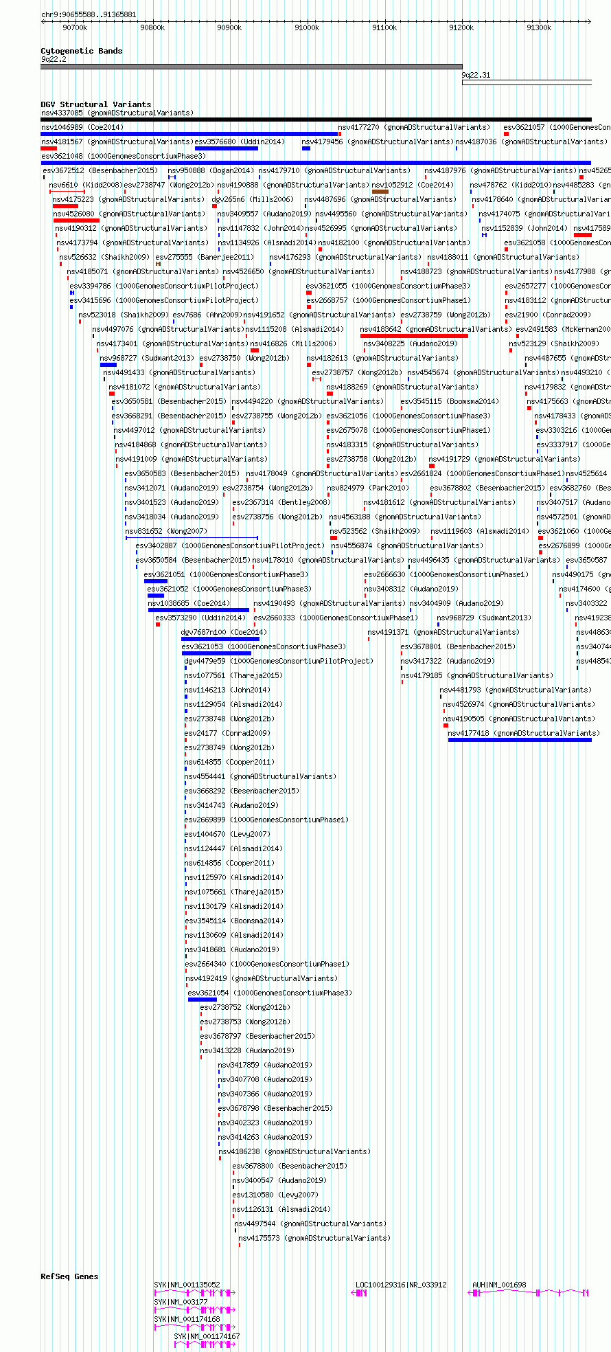Click nsv4191729 gnomAD variant label
Screen dimensions: 611x1352
505,459
